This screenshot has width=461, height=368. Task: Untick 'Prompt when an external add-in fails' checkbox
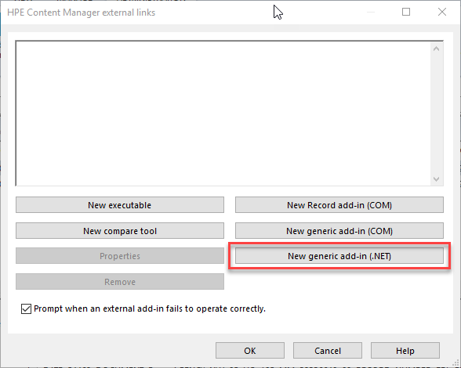(26, 308)
